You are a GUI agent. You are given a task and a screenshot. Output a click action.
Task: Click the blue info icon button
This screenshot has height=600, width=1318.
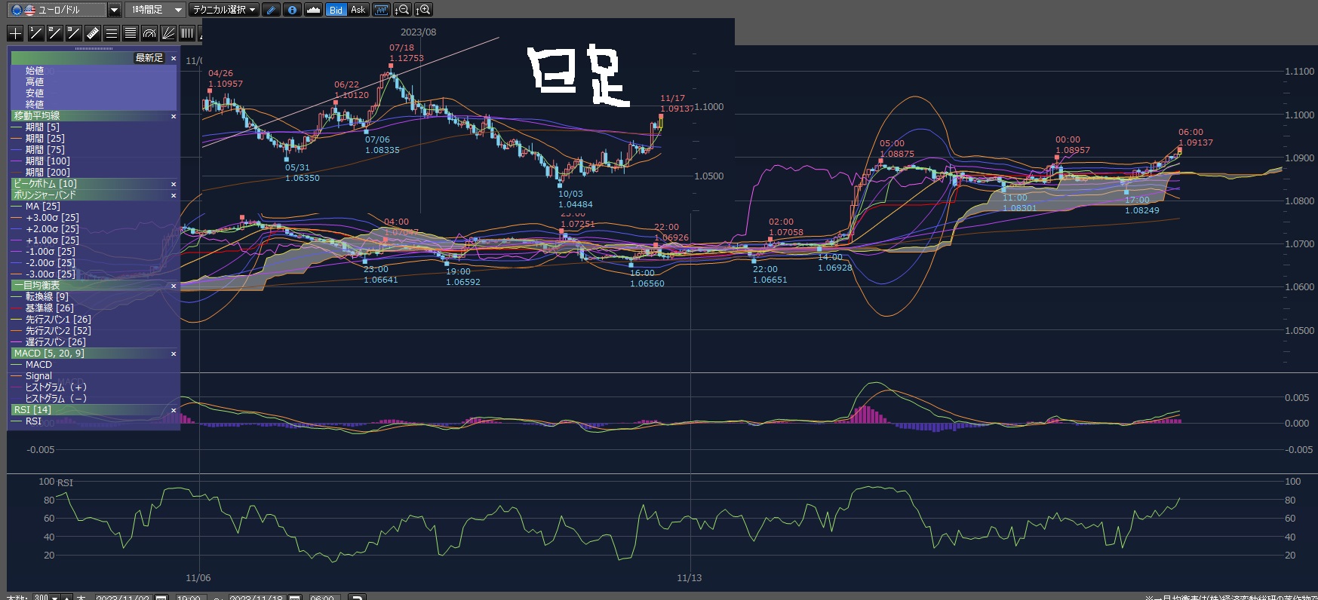[292, 10]
